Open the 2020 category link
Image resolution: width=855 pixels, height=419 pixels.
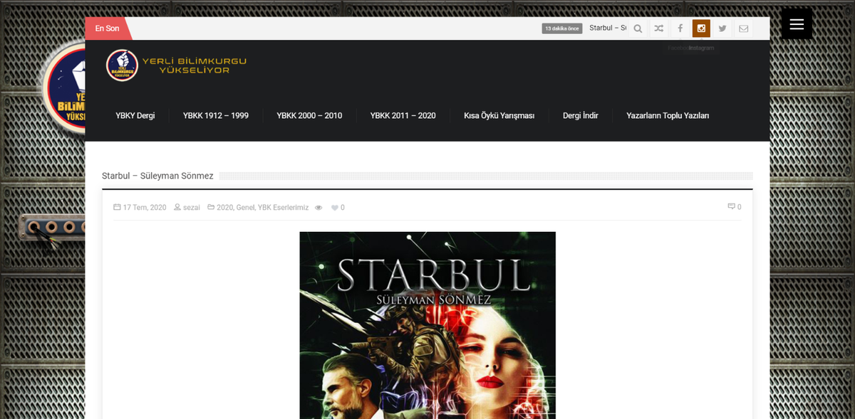[x=224, y=208]
